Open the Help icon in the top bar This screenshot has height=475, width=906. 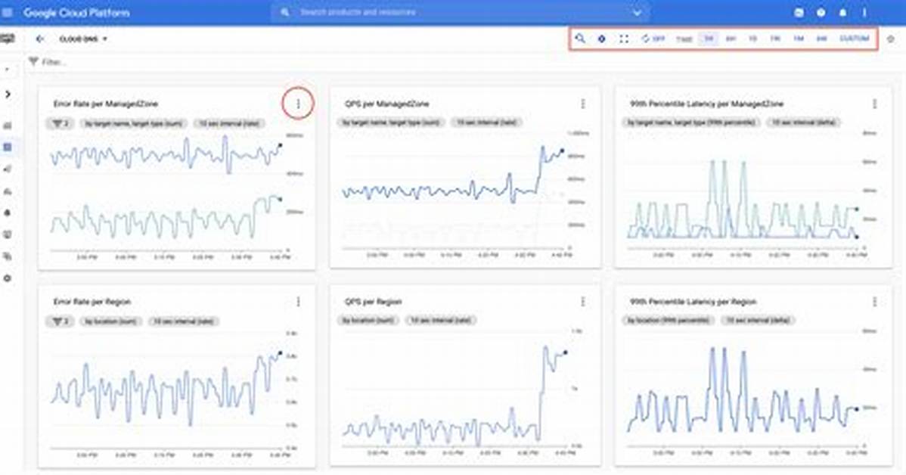[x=821, y=12]
